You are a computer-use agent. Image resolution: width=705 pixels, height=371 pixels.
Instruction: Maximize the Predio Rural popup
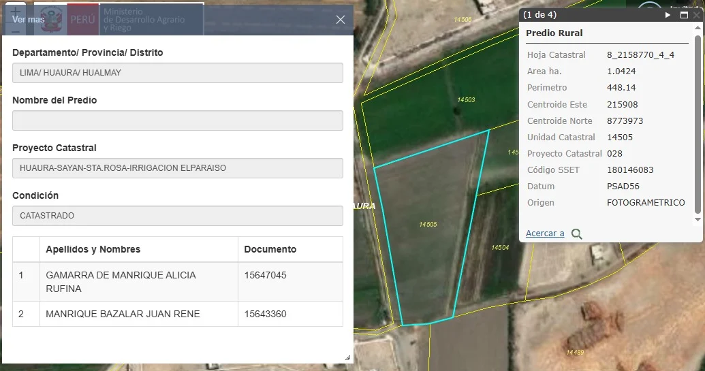(684, 14)
